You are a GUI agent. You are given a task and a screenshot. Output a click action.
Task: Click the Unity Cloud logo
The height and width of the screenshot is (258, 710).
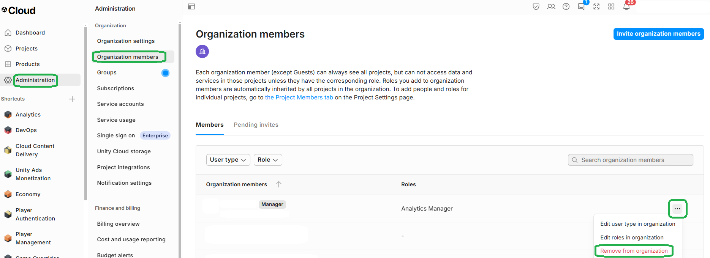tap(19, 10)
